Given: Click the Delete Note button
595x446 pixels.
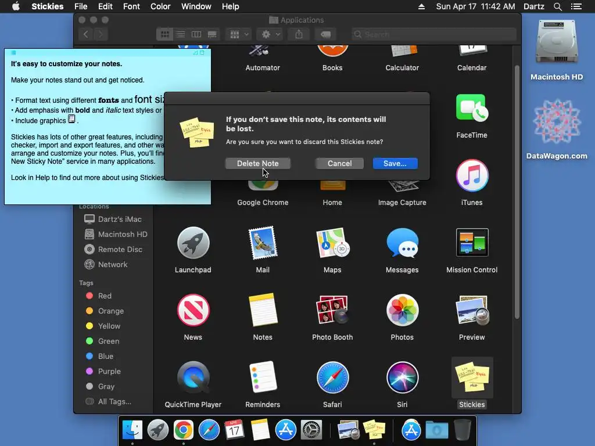Looking at the screenshot, I should pos(257,163).
